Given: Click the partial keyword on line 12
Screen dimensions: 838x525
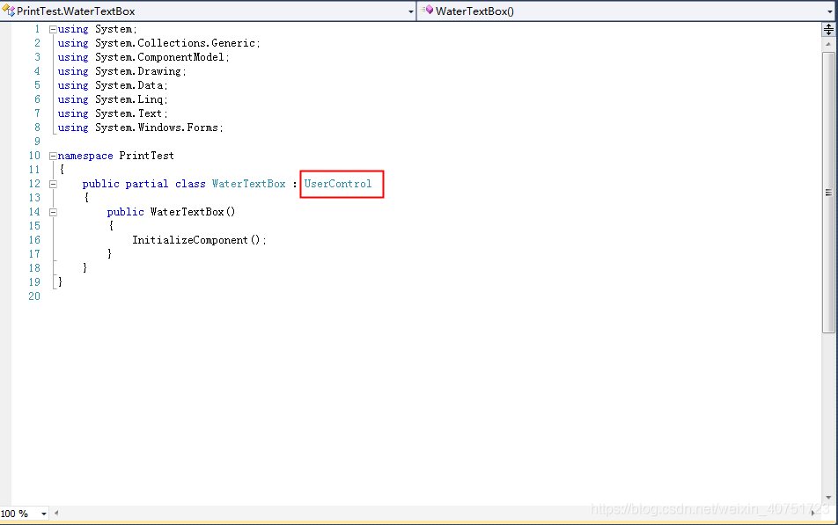Looking at the screenshot, I should click(x=147, y=184).
